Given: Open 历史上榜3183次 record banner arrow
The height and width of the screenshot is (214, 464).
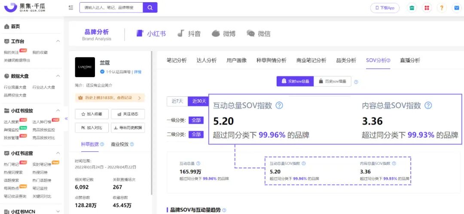Looking at the screenshot, I should (x=140, y=97).
